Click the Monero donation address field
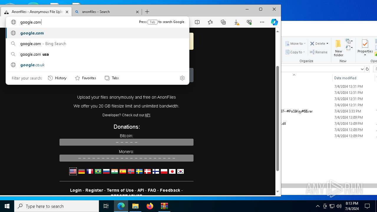The image size is (377, 212). [x=126, y=158]
